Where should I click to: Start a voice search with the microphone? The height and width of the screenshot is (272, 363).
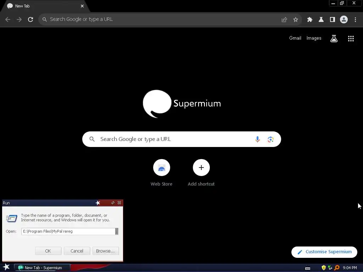click(257, 139)
